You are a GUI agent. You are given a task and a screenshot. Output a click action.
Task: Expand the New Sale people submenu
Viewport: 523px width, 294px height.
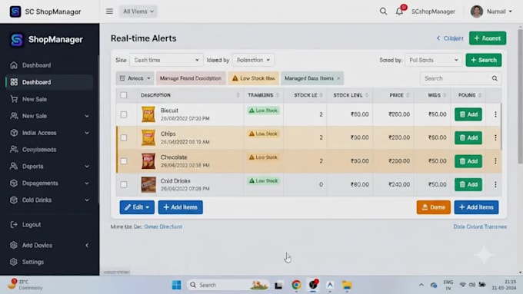(87, 116)
